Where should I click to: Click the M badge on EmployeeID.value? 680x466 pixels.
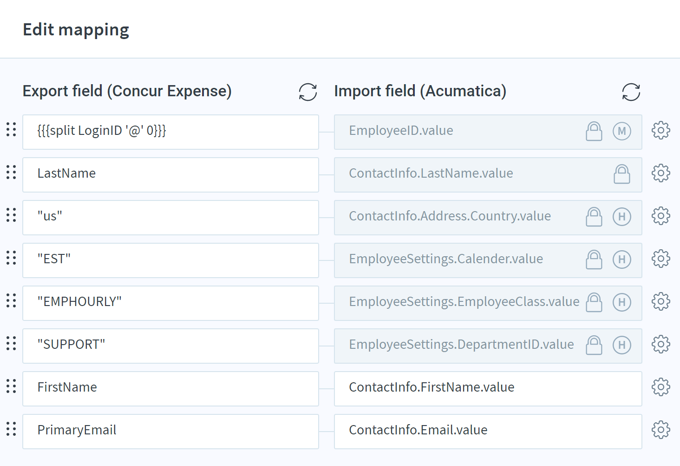(x=621, y=131)
